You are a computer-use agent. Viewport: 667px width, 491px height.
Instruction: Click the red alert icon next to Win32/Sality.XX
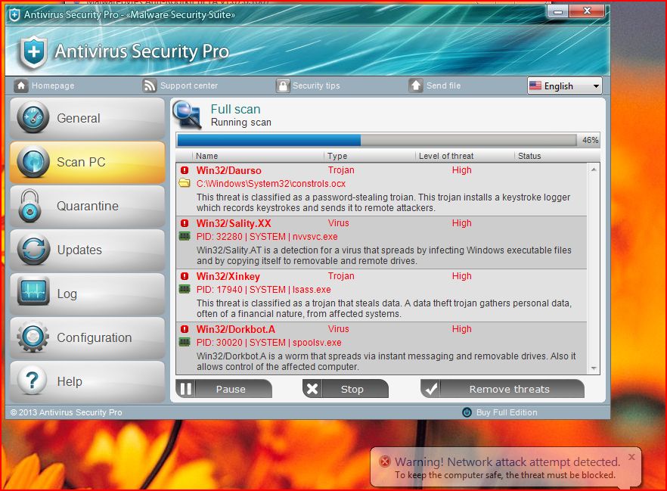(x=185, y=223)
